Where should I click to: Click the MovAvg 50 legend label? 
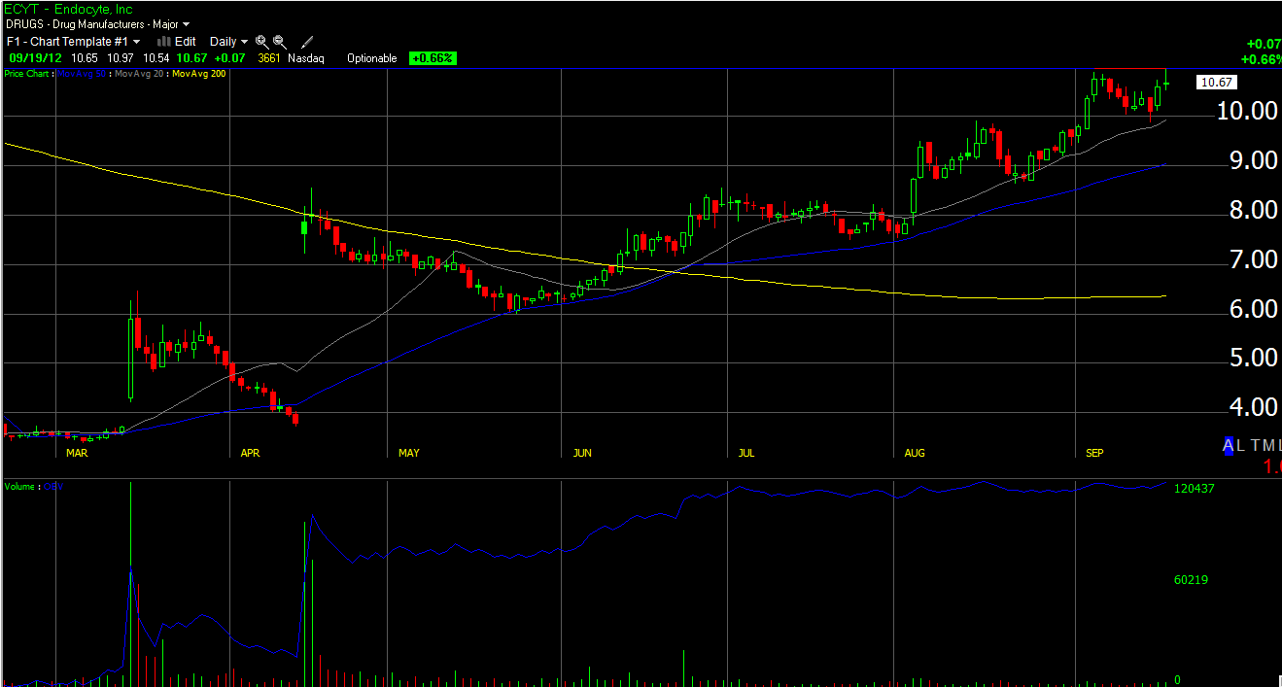(x=82, y=73)
